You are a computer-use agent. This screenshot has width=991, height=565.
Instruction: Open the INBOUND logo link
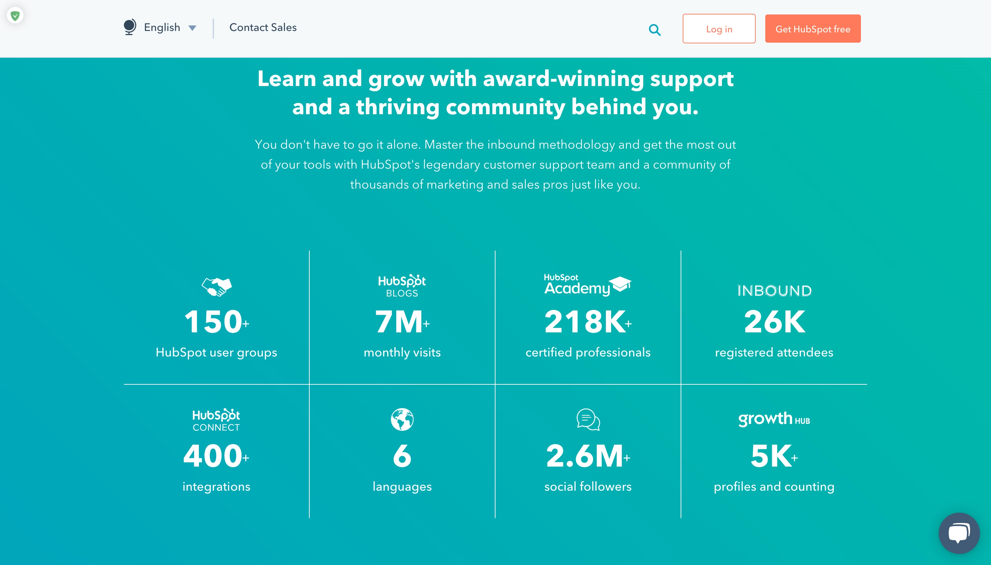tap(774, 290)
